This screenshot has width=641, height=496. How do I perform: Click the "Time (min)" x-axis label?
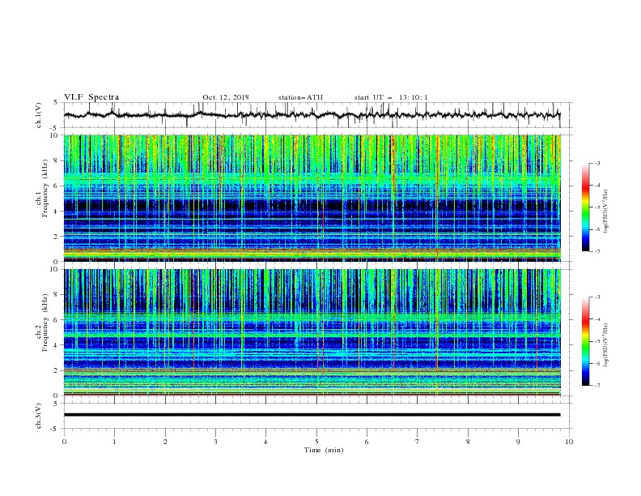[x=324, y=450]
